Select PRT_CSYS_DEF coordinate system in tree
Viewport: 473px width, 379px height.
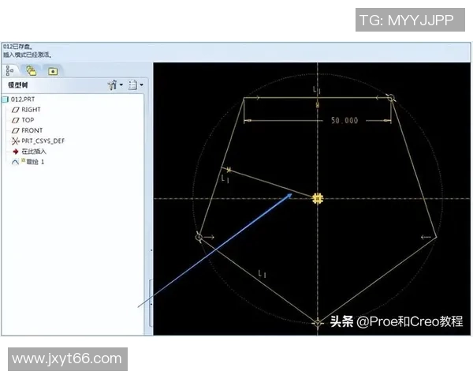[38, 141]
